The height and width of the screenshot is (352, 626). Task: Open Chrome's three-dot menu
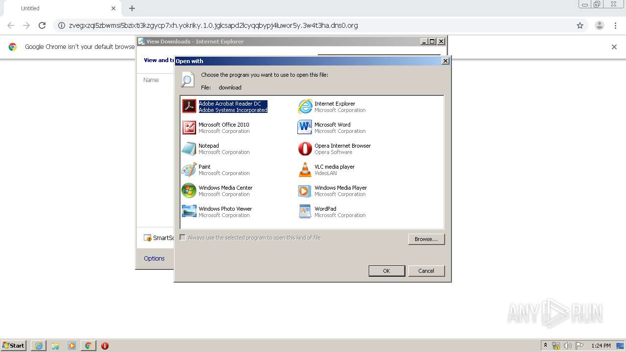coord(615,25)
